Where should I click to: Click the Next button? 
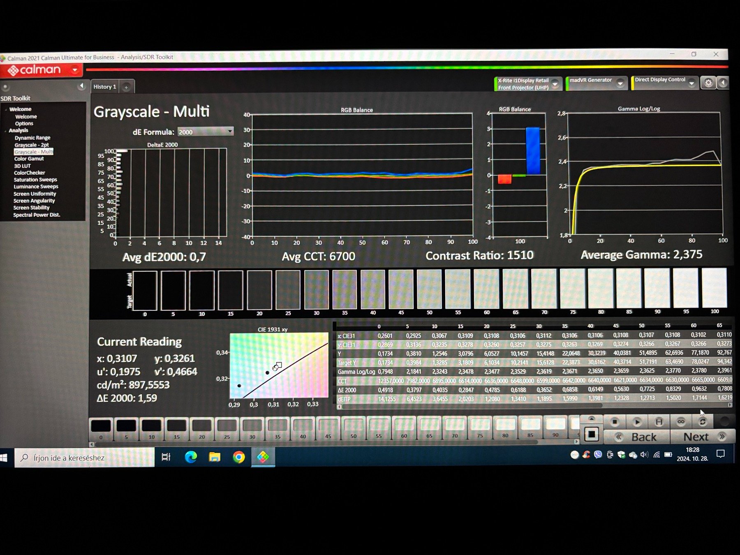click(699, 437)
